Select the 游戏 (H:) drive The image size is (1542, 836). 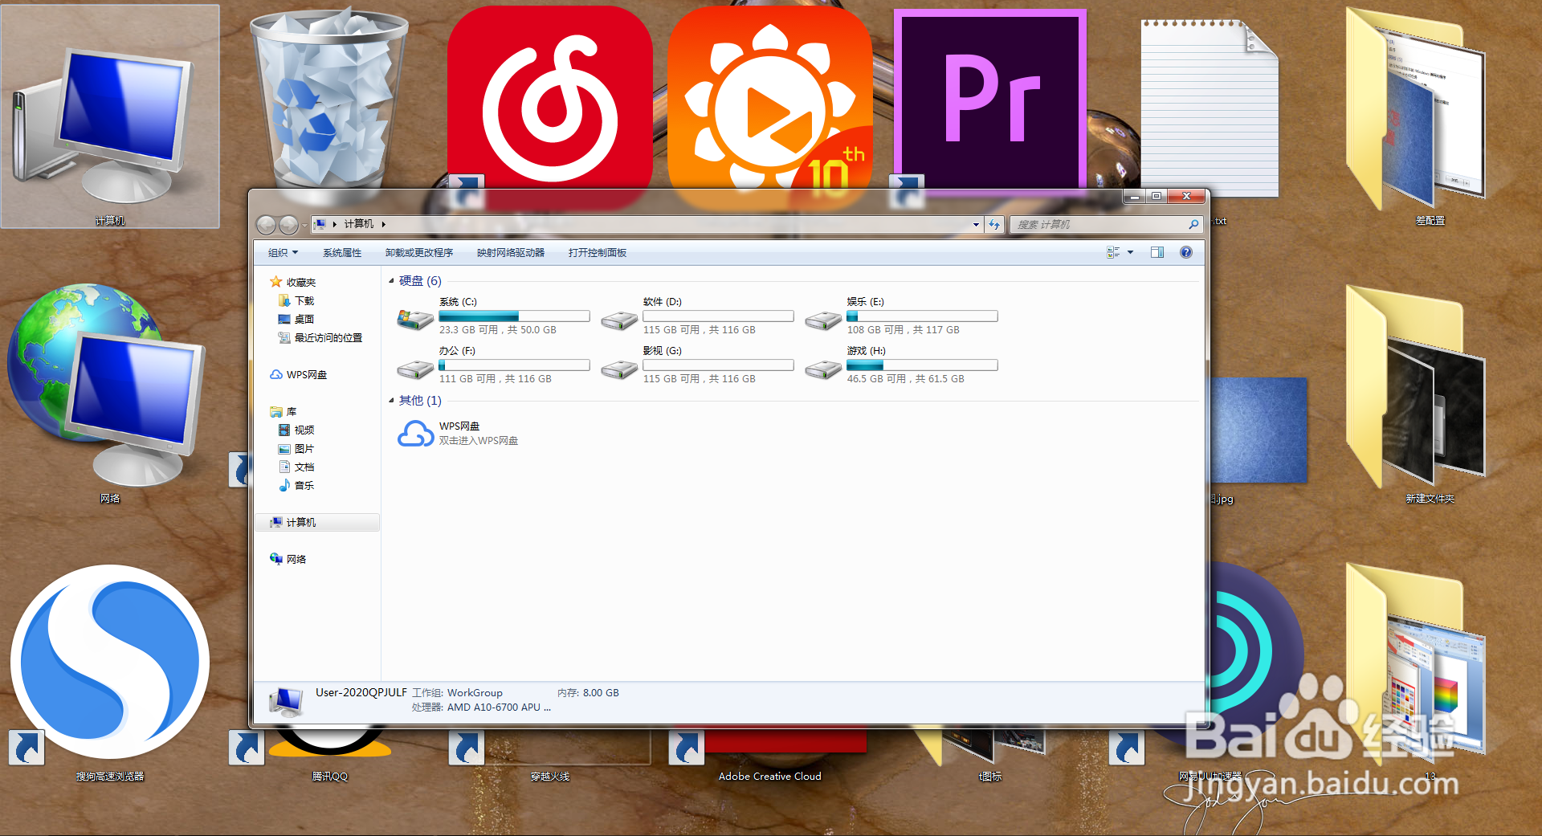coord(901,365)
